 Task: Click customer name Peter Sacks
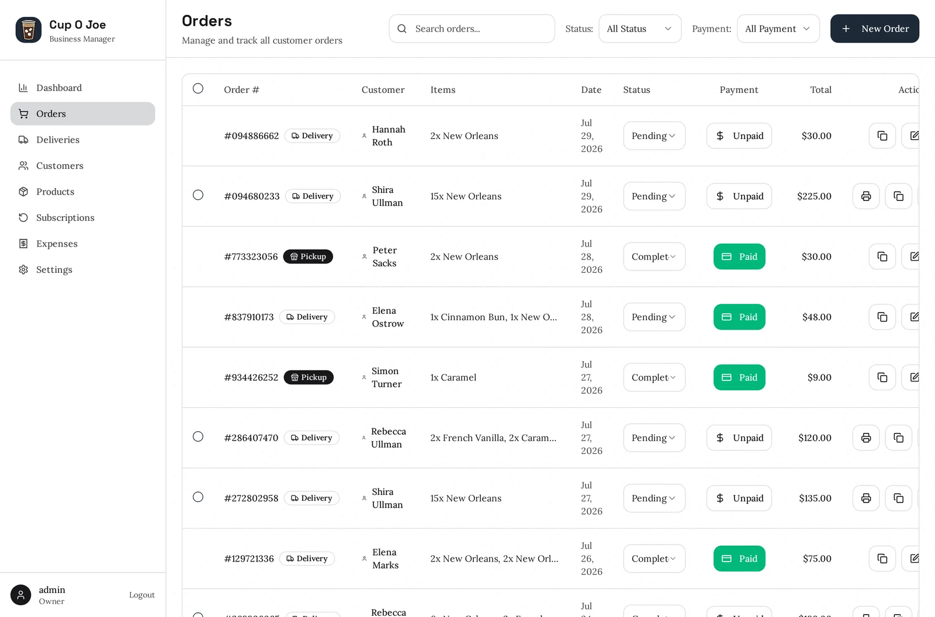click(x=385, y=256)
